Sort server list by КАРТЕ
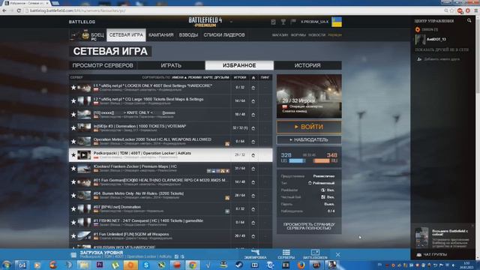Viewport: 480px width, 270px height. [208, 77]
